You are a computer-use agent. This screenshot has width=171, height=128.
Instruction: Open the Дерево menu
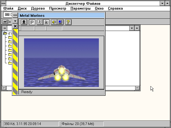[38, 8]
